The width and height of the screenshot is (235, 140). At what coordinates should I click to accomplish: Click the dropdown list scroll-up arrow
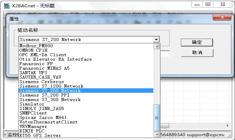click(x=157, y=47)
